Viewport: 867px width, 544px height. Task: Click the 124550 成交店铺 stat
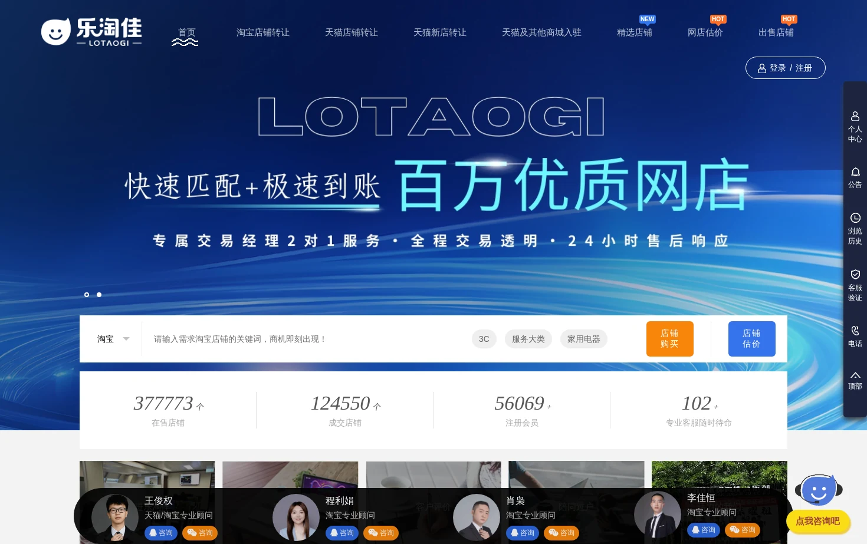[345, 410]
